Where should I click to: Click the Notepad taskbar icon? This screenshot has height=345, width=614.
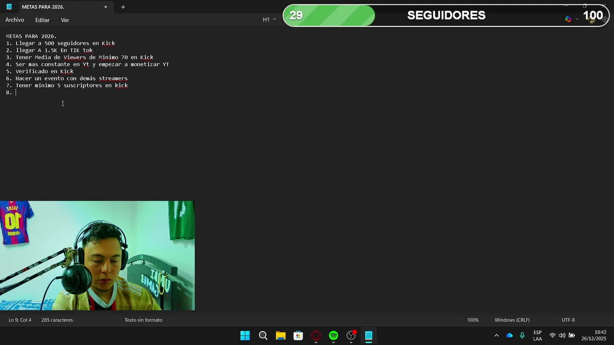(x=368, y=335)
